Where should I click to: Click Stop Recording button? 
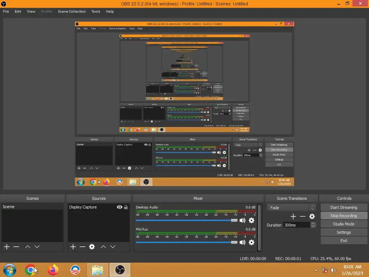(344, 216)
